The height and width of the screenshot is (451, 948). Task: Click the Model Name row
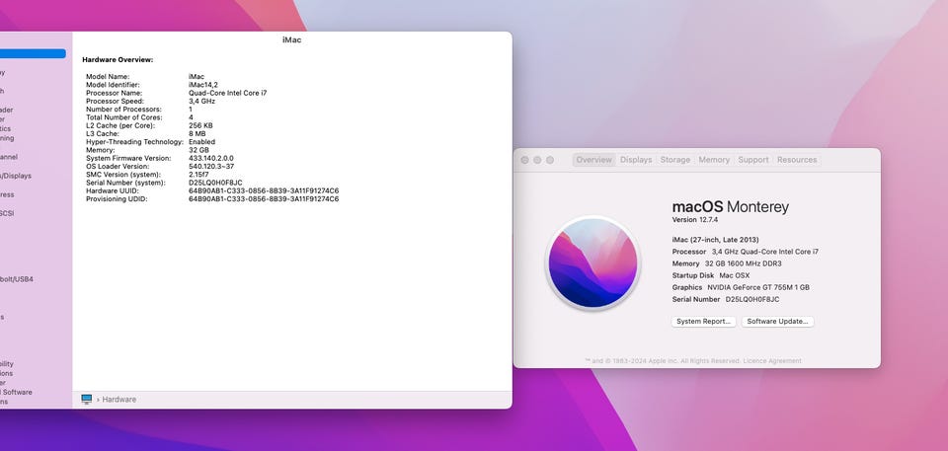[x=145, y=77]
